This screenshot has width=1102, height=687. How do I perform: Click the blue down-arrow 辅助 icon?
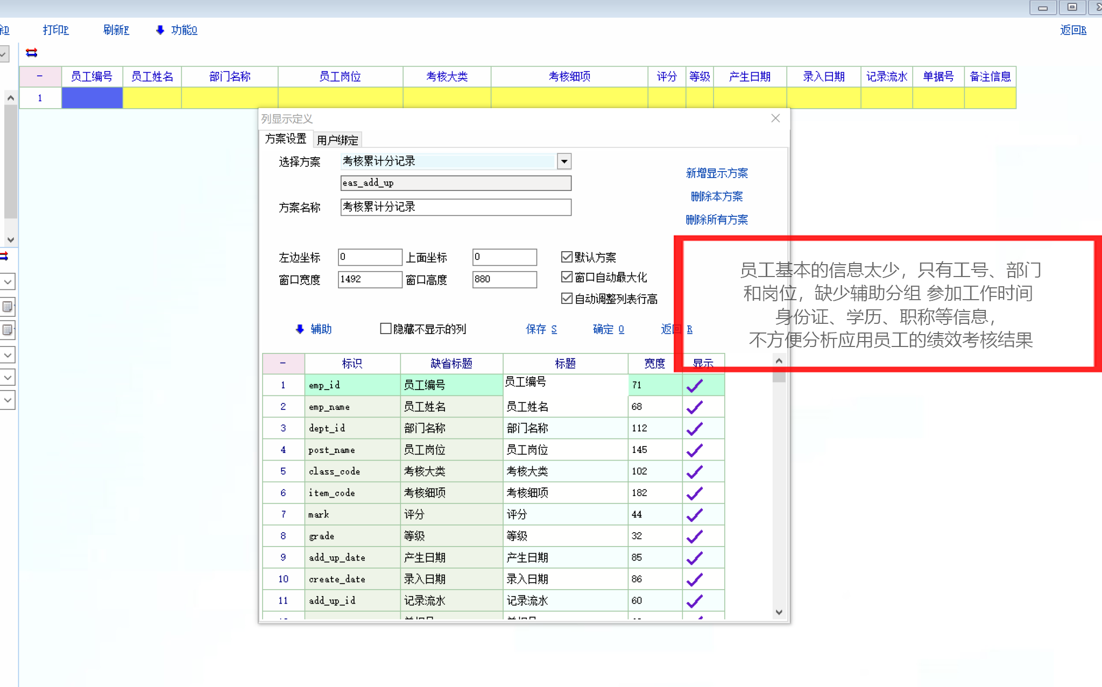pos(300,329)
